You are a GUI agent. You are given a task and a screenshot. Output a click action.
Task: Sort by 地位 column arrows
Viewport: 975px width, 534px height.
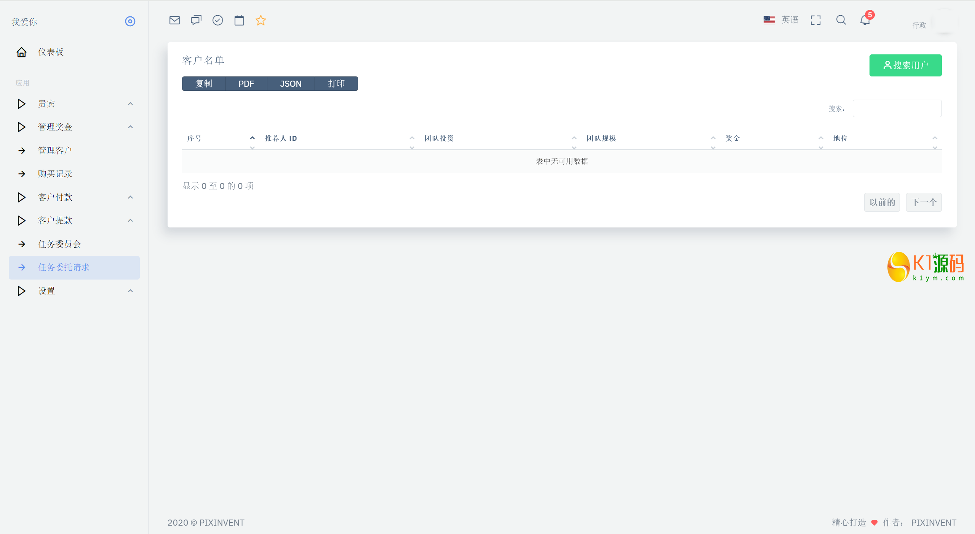[x=935, y=143]
